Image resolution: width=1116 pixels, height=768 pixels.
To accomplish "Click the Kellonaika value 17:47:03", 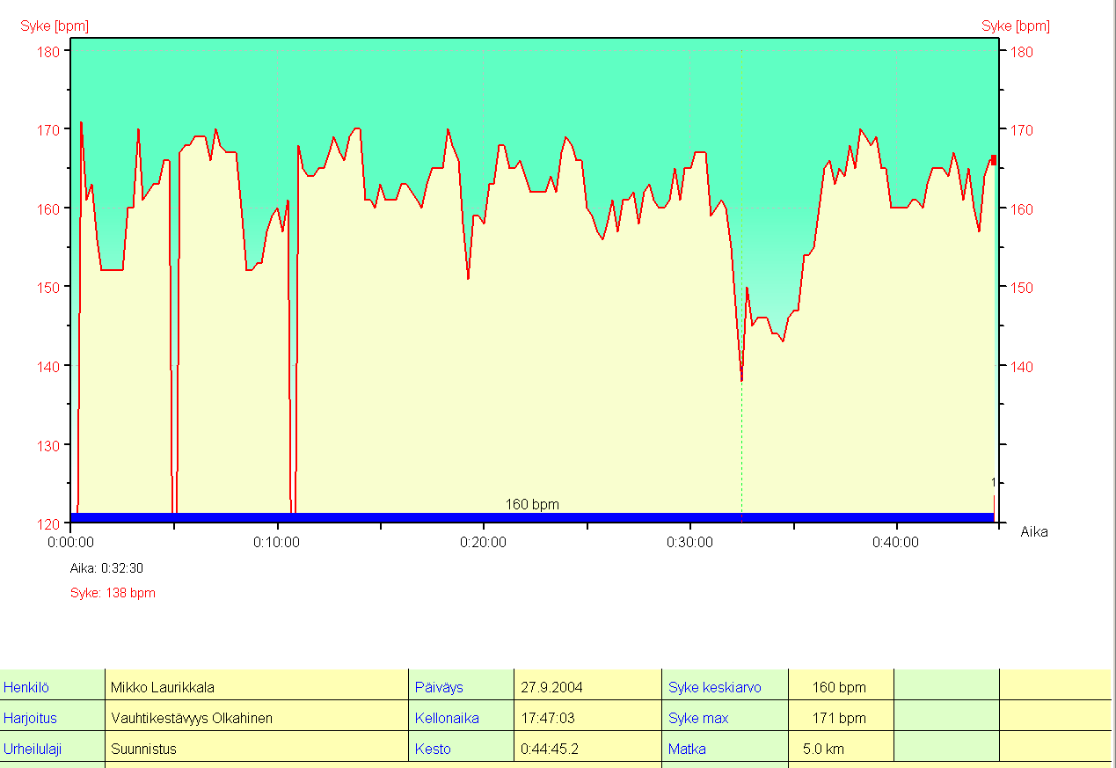I will click(x=548, y=718).
